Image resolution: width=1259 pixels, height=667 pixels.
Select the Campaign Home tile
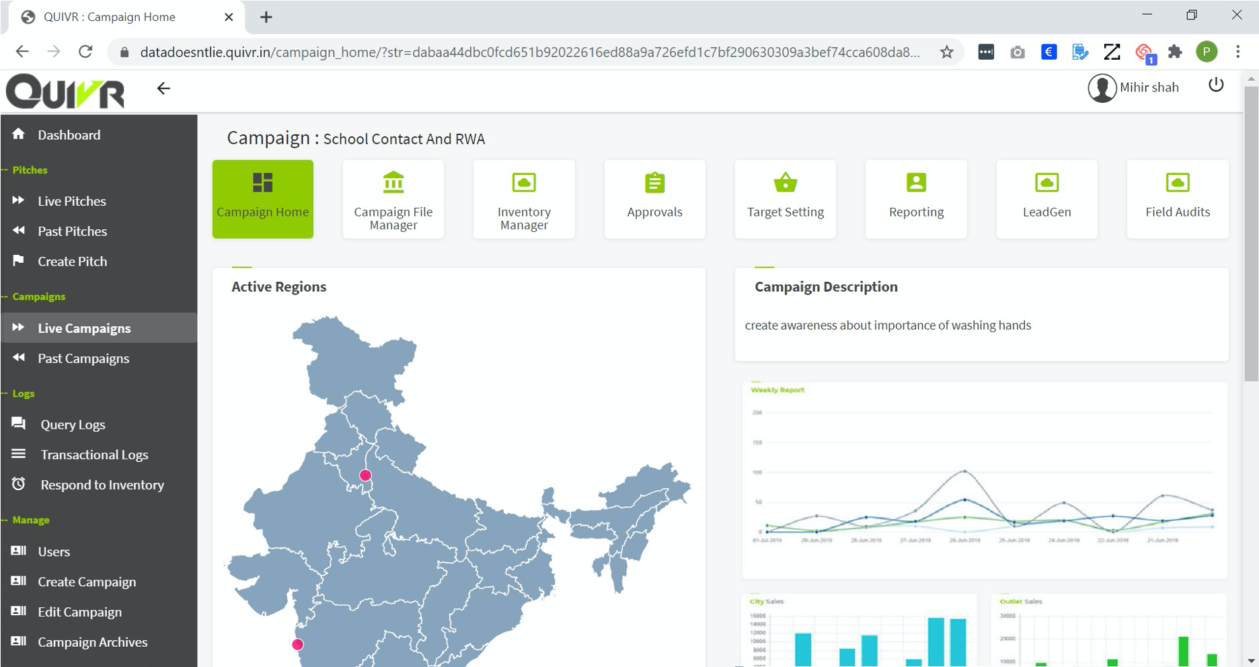263,199
